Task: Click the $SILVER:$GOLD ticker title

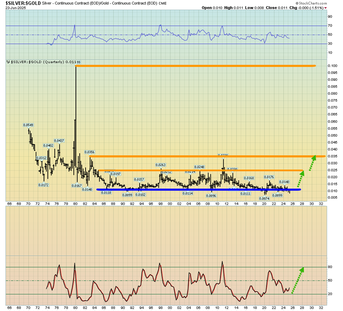Action: coord(21,3)
